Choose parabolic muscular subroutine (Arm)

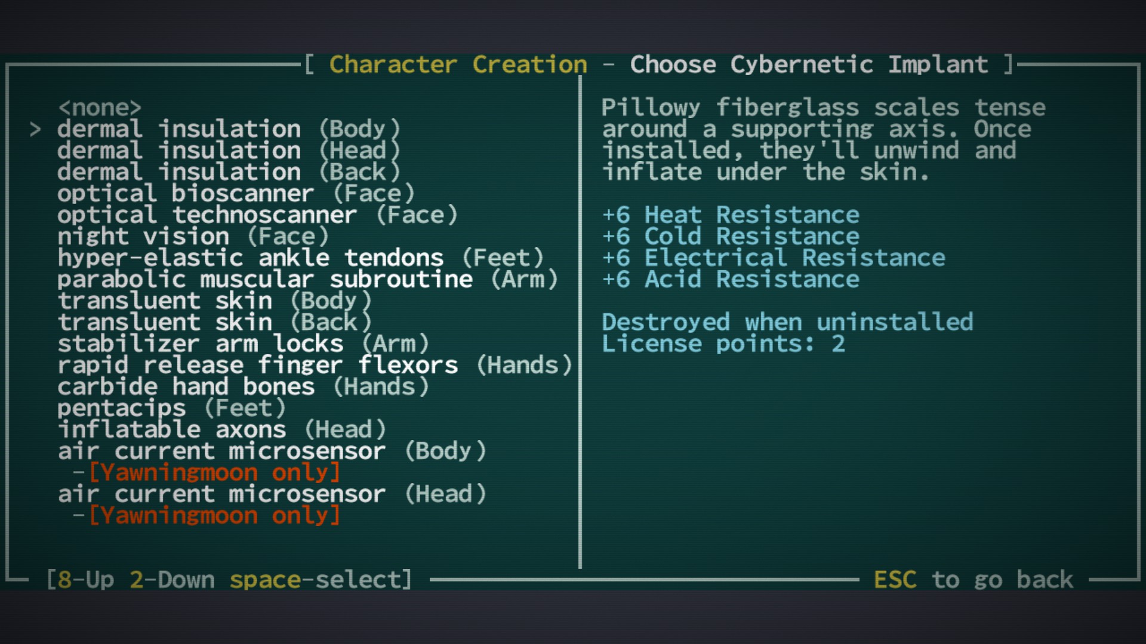[x=307, y=280]
